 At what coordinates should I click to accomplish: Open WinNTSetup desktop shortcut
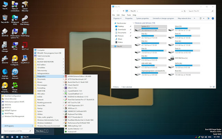coord(25,32)
